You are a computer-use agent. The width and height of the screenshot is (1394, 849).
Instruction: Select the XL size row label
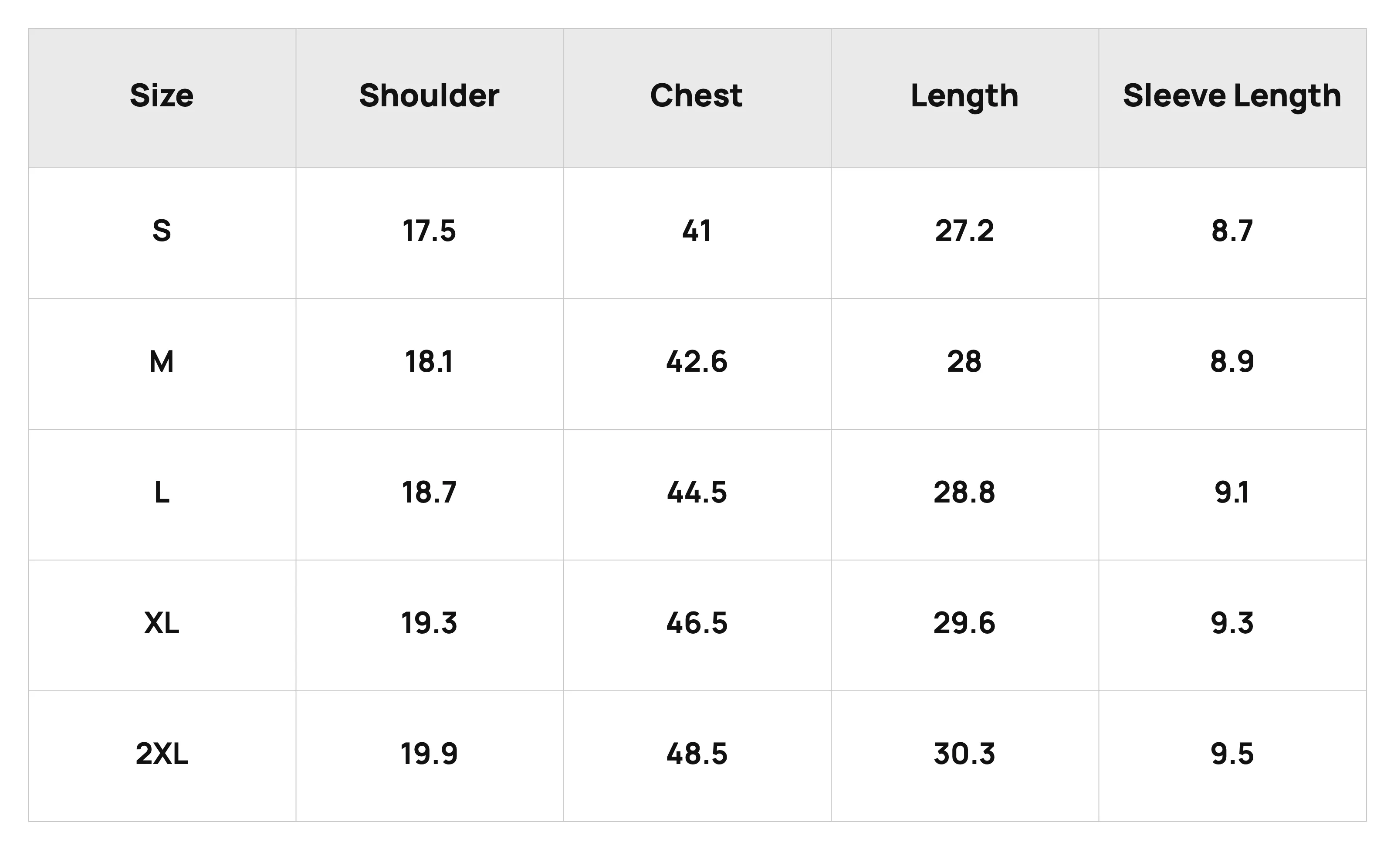coord(162,623)
